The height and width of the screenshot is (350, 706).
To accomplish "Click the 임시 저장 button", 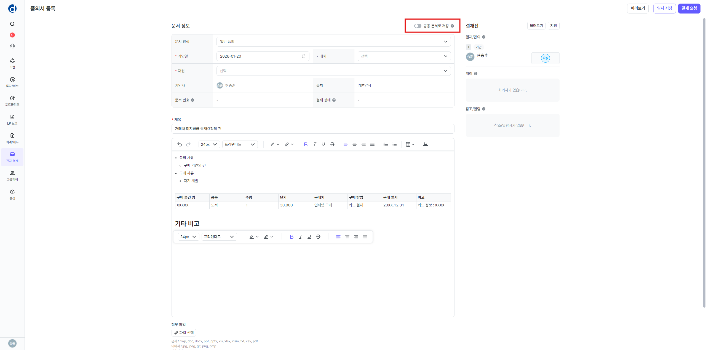I will click(664, 9).
